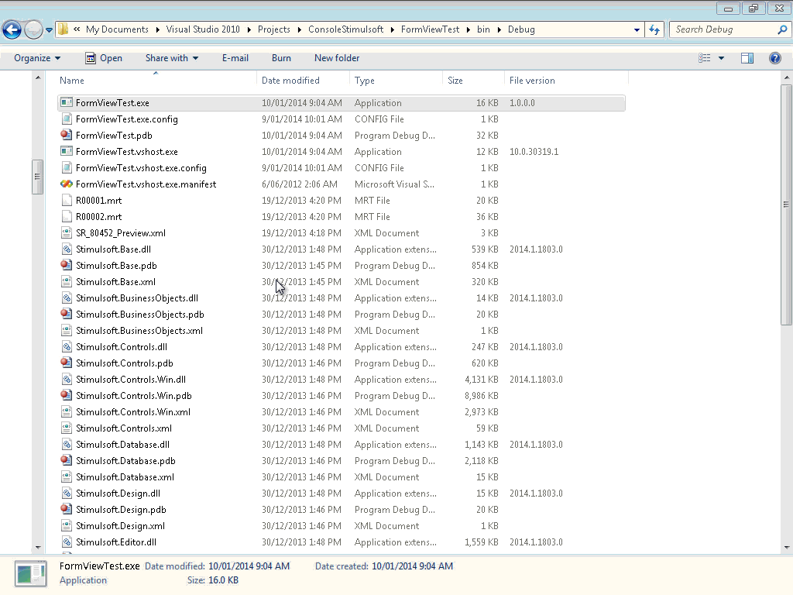The width and height of the screenshot is (793, 595).
Task: Open the view options dropdown arrow
Action: click(721, 58)
